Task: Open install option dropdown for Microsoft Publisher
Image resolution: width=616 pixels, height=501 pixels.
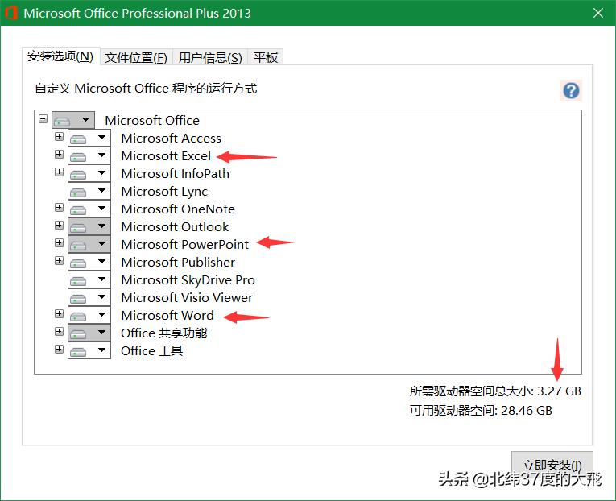Action: pos(89,262)
